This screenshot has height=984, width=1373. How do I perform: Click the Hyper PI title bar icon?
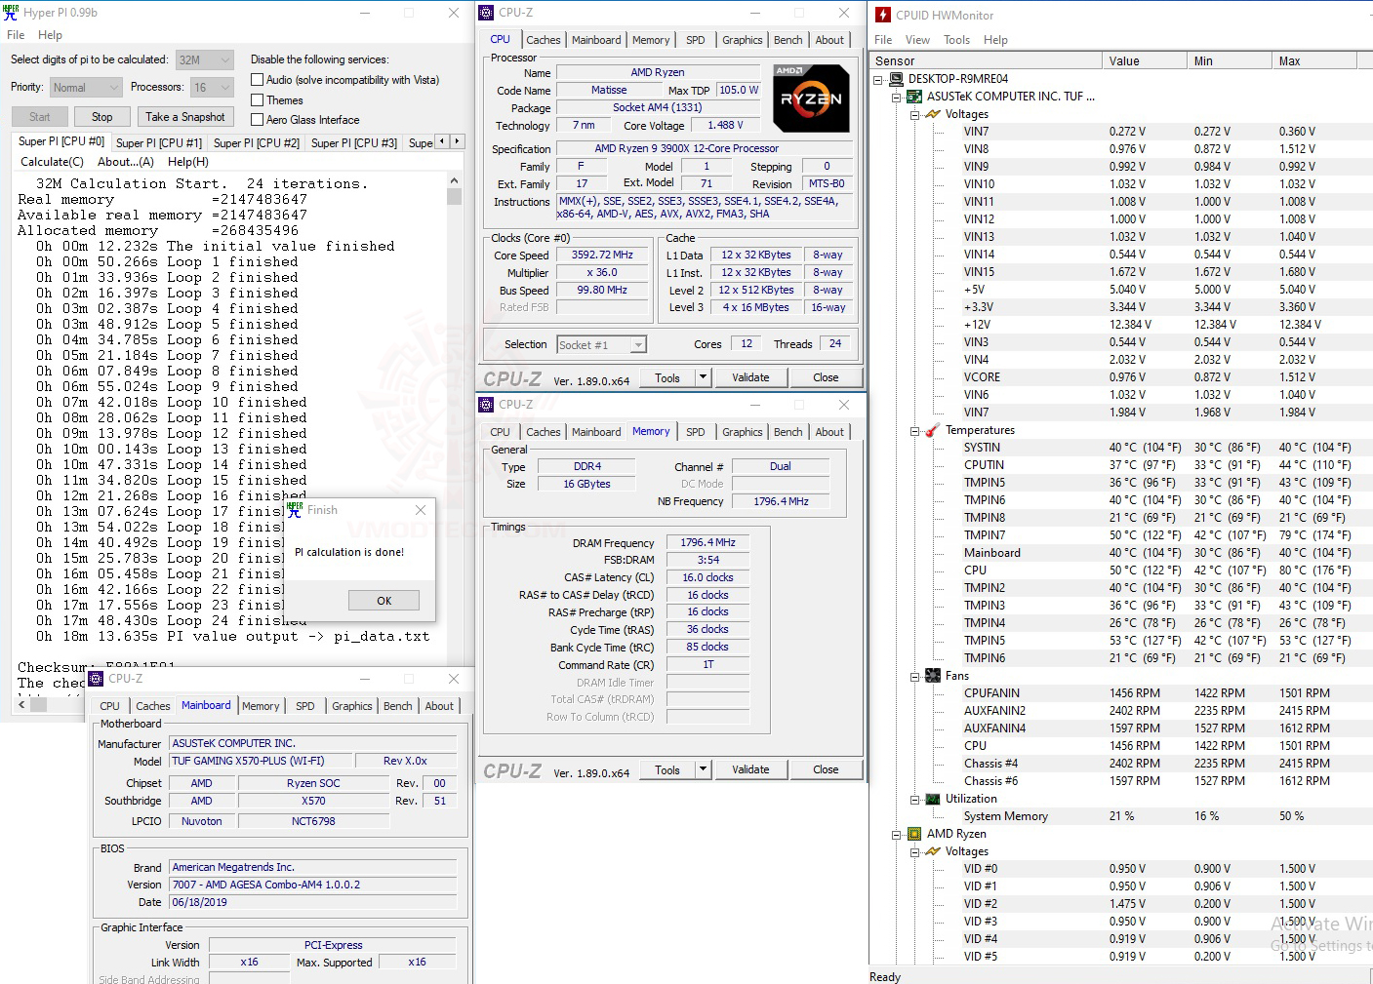pyautogui.click(x=11, y=13)
